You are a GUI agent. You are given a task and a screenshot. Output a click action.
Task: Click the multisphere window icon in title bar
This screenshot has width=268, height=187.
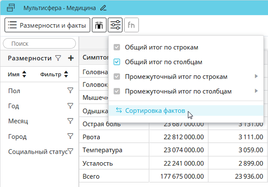coord(12,8)
